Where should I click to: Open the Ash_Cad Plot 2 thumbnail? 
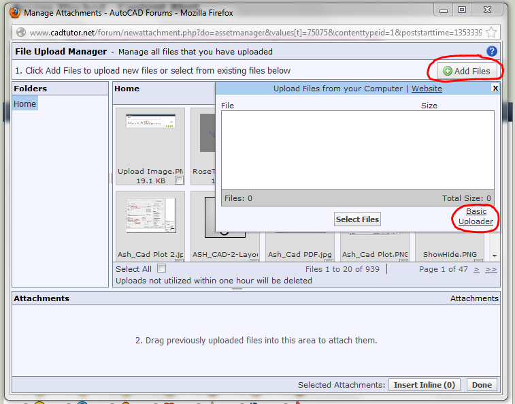pos(151,215)
